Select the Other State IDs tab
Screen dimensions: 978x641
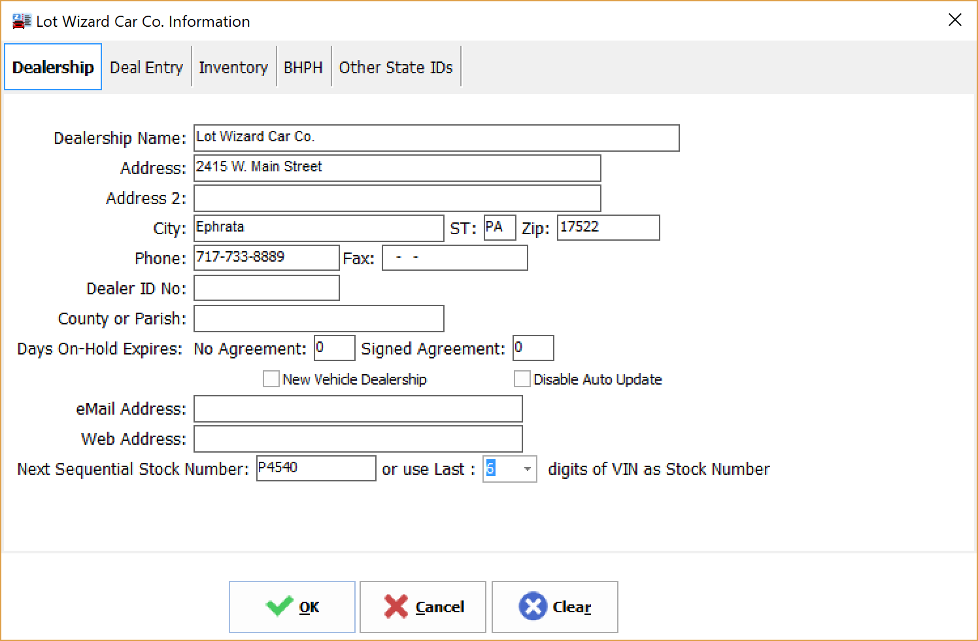coord(396,67)
